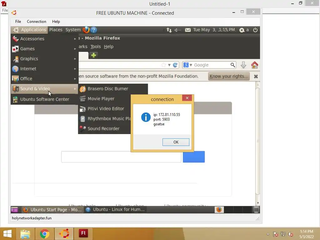Viewport: 320px width, 240px height.
Task: Focus the Ubuntu start page search box
Action: 121,157
